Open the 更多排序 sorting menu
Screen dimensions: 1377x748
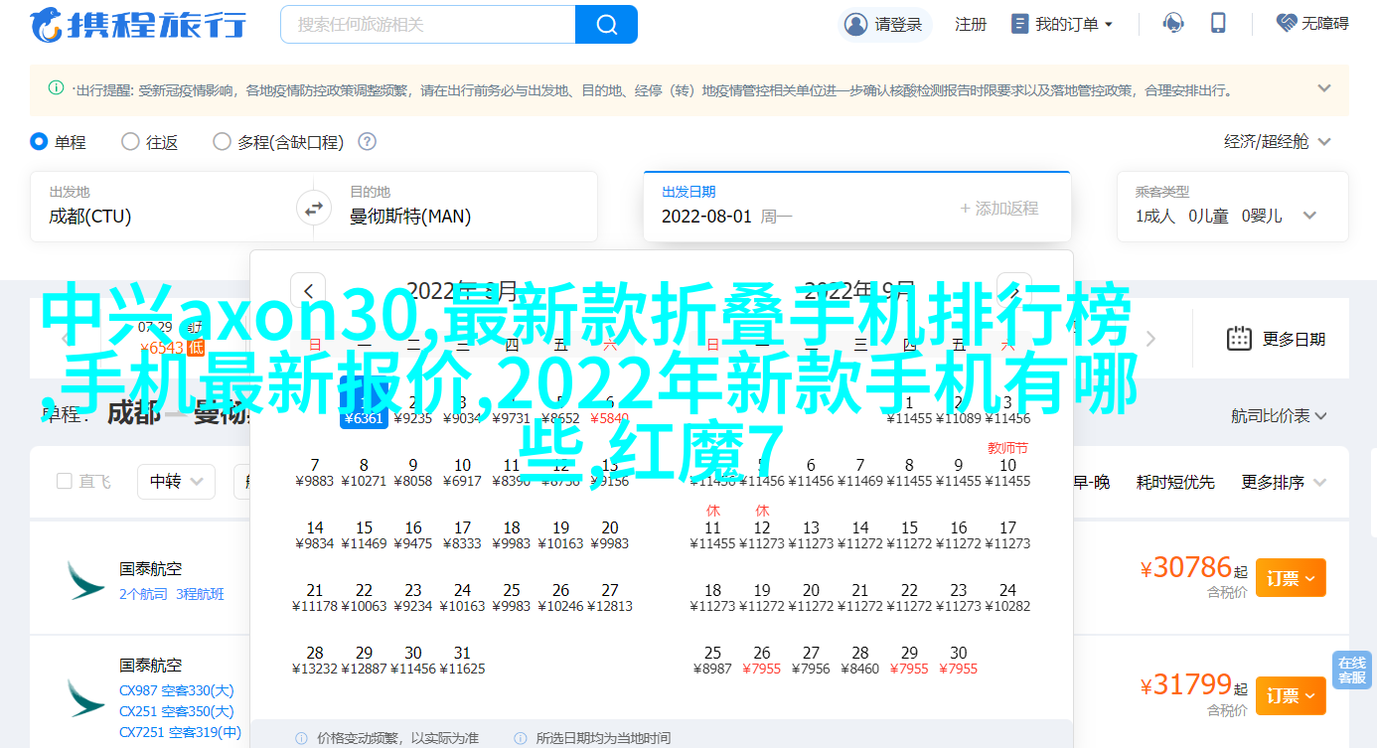(1284, 482)
